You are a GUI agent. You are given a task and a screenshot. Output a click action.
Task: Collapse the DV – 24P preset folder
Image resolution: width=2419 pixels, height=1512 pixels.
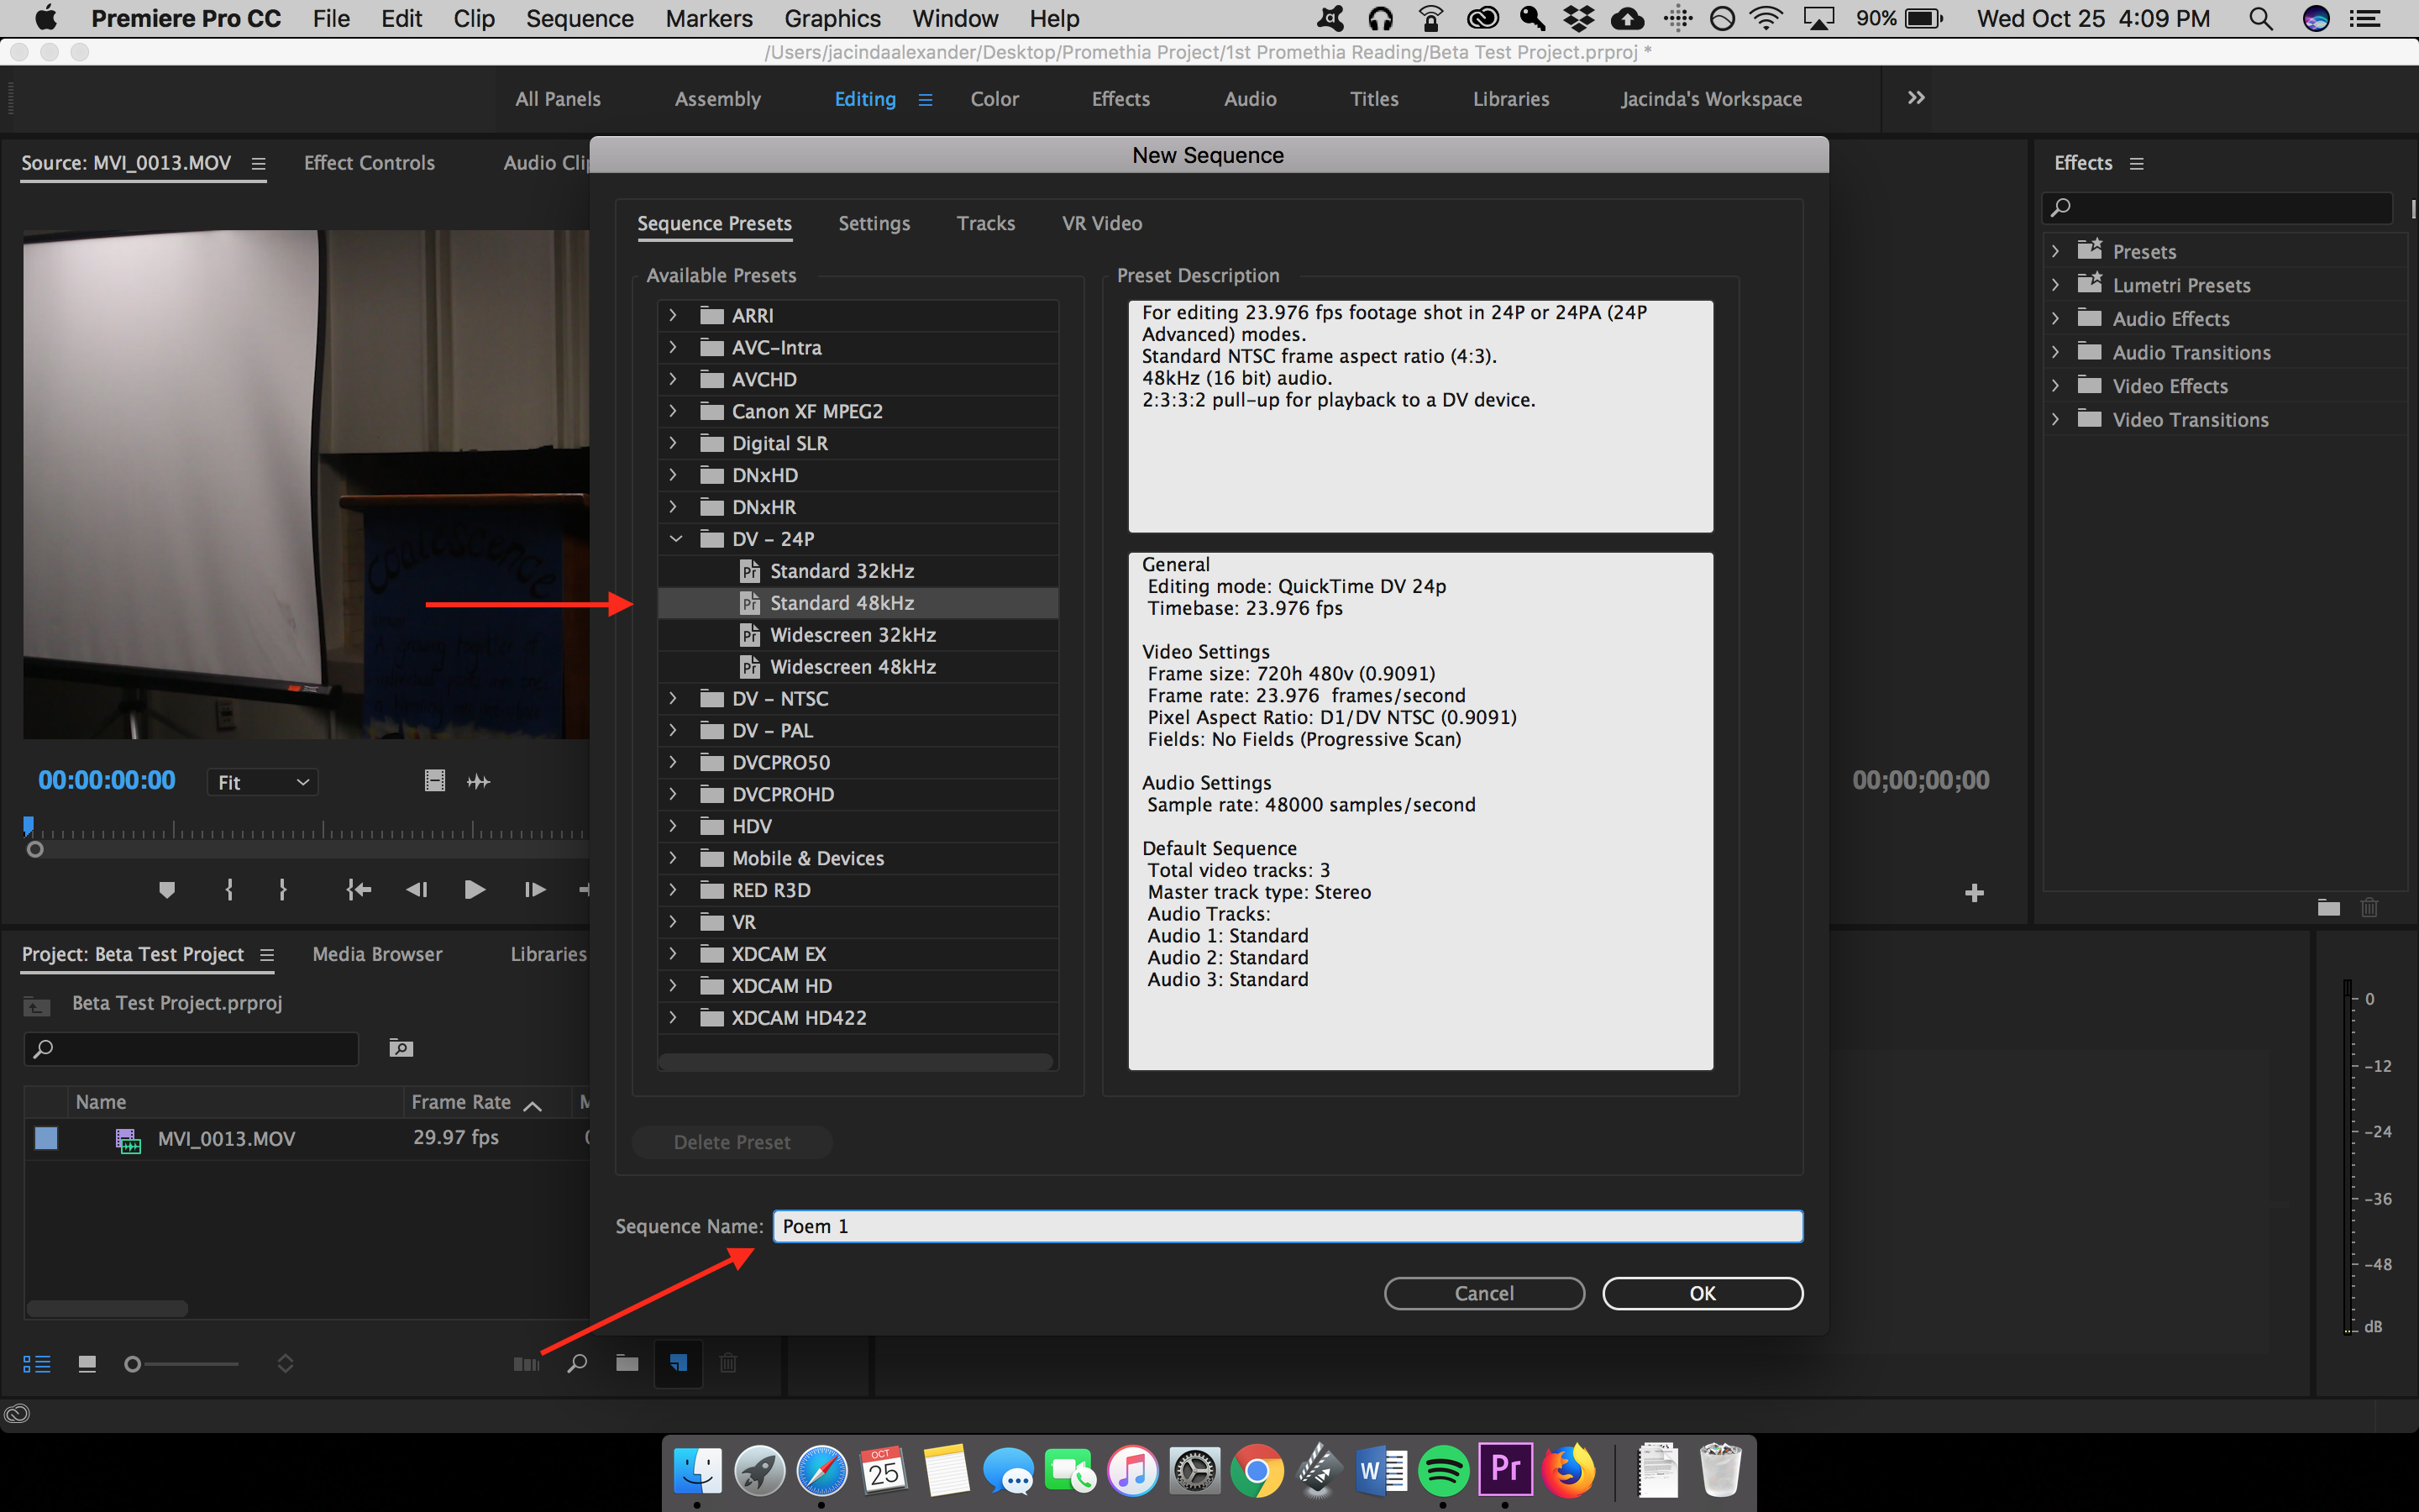pyautogui.click(x=675, y=539)
